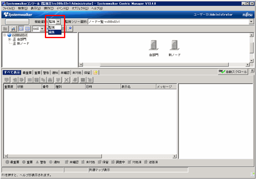Open the ファイル(F) menu
The image size is (256, 179).
(x=9, y=8)
